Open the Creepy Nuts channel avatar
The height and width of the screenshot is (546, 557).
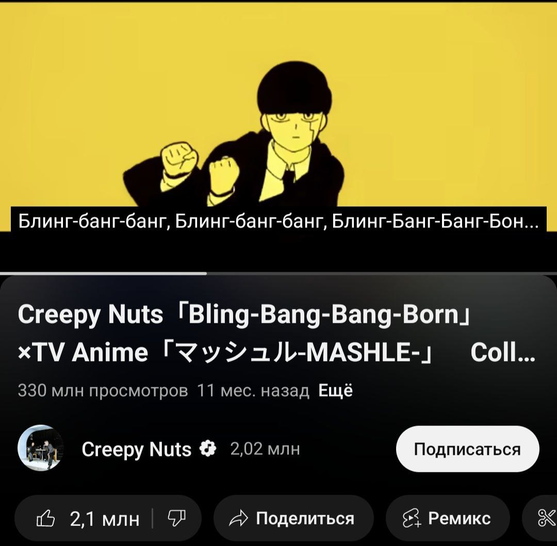click(41, 448)
